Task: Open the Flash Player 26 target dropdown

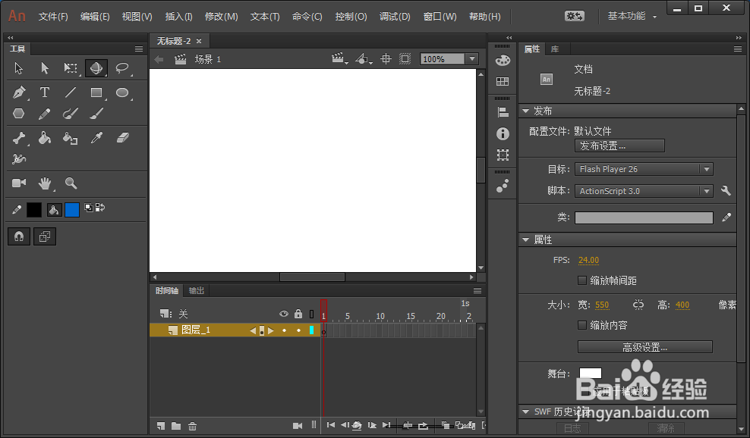Action: [644, 169]
